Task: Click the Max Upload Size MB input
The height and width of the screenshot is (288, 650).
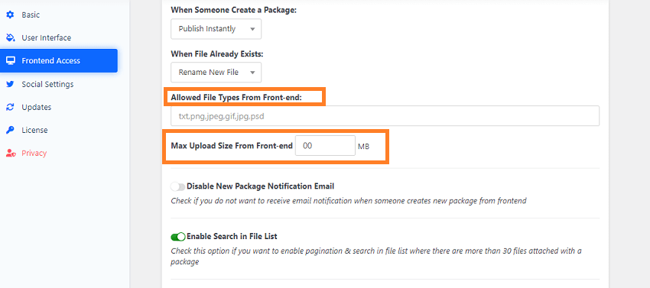Action: [x=326, y=146]
